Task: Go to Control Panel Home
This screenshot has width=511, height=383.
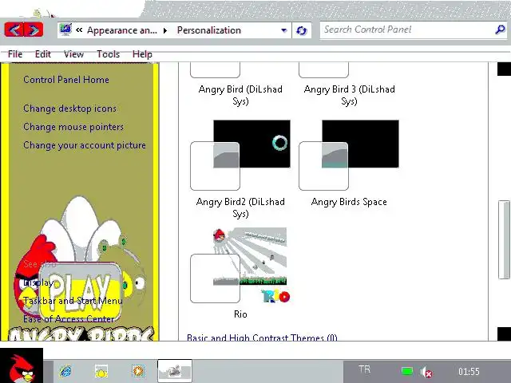Action: (x=66, y=80)
